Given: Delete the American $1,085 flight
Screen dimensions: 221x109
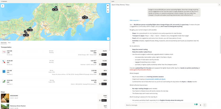Looking at the screenshot, I should (x=100, y=64).
